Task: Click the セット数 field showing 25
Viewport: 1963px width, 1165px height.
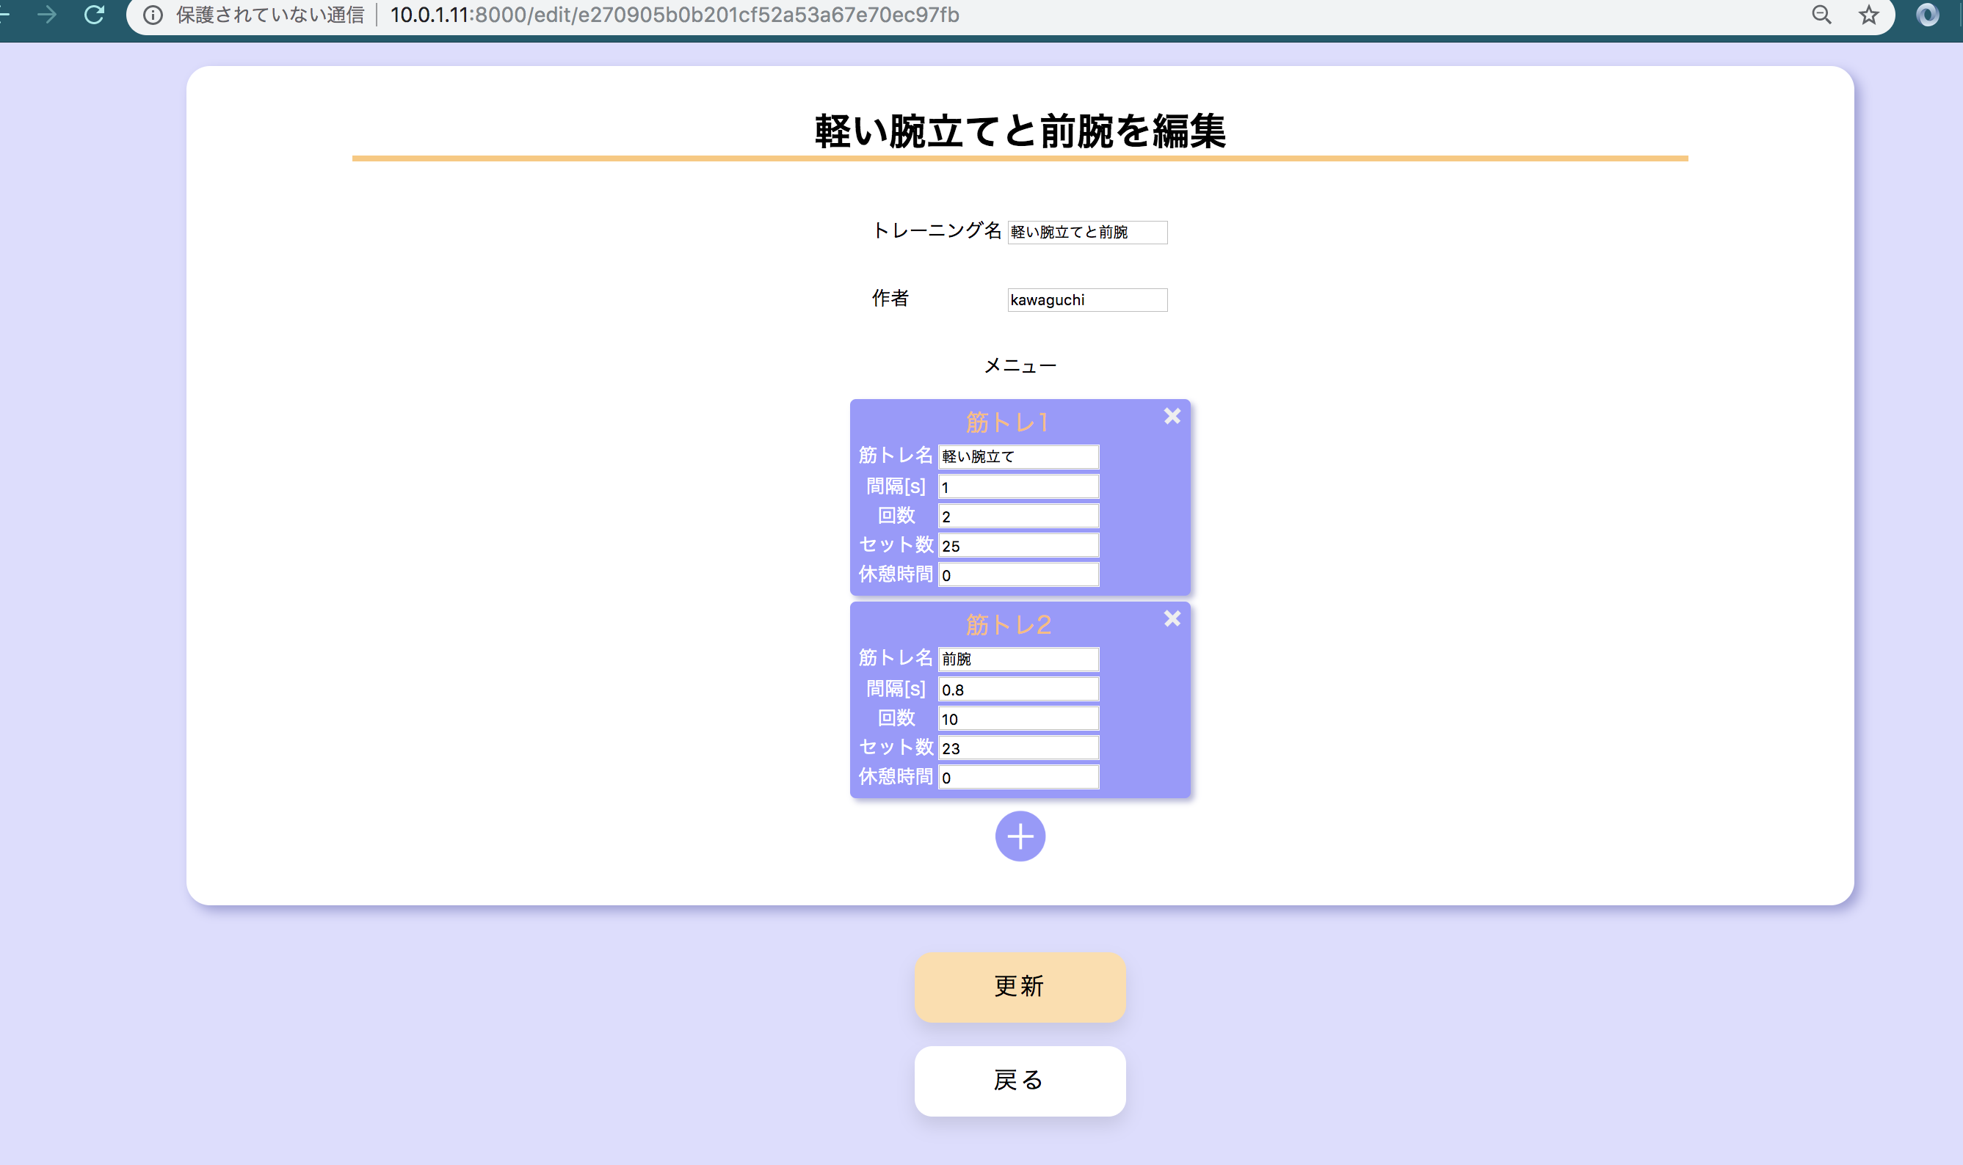Action: coord(1018,546)
